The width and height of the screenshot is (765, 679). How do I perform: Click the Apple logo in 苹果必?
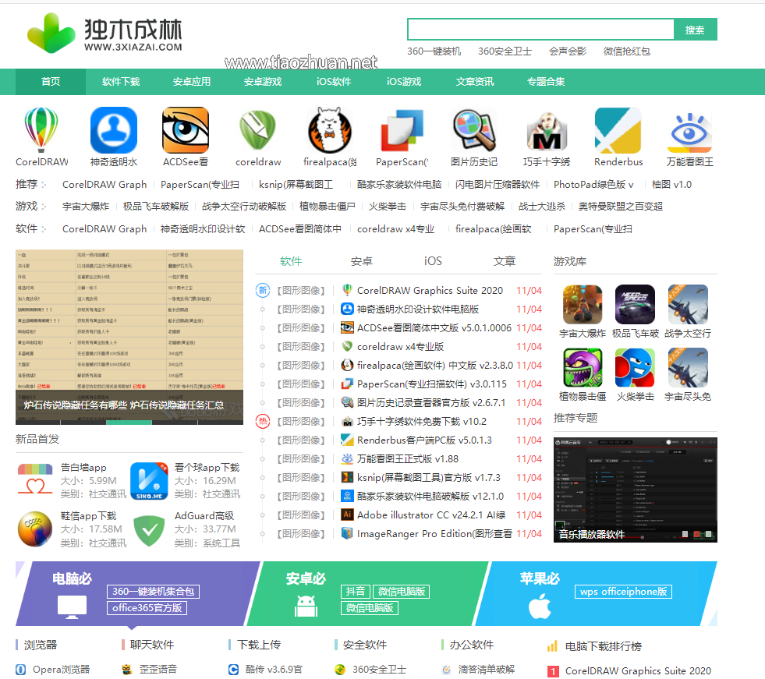[540, 607]
